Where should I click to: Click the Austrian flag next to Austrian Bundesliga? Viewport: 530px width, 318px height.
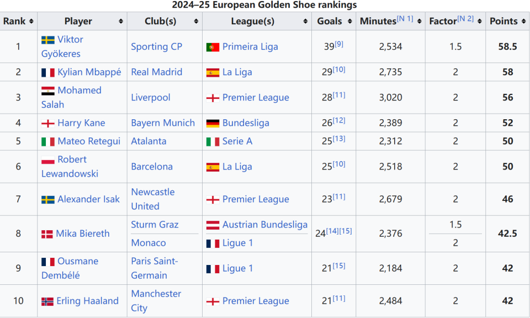coord(213,225)
